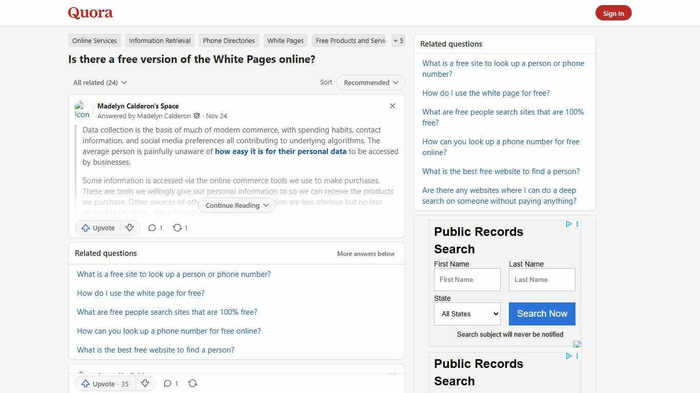Viewport: 700px width, 393px height.
Task: Downvote Madelyn Calderon's answer
Action: 130,228
